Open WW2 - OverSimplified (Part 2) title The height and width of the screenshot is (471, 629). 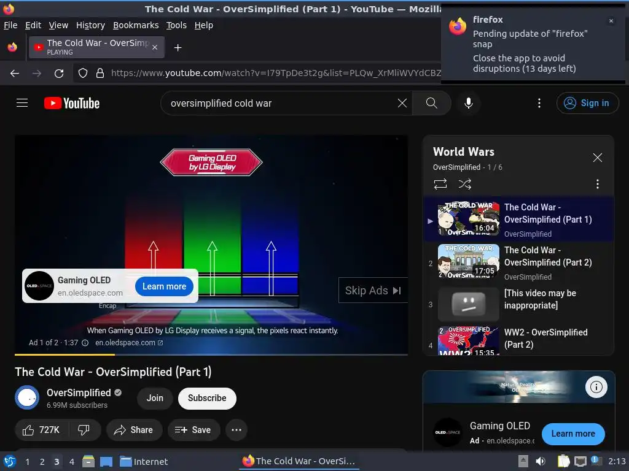click(545, 339)
